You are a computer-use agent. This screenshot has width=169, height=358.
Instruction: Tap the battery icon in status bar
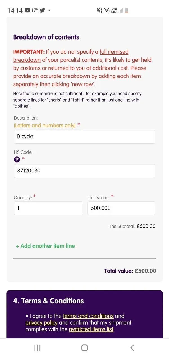[127, 10]
